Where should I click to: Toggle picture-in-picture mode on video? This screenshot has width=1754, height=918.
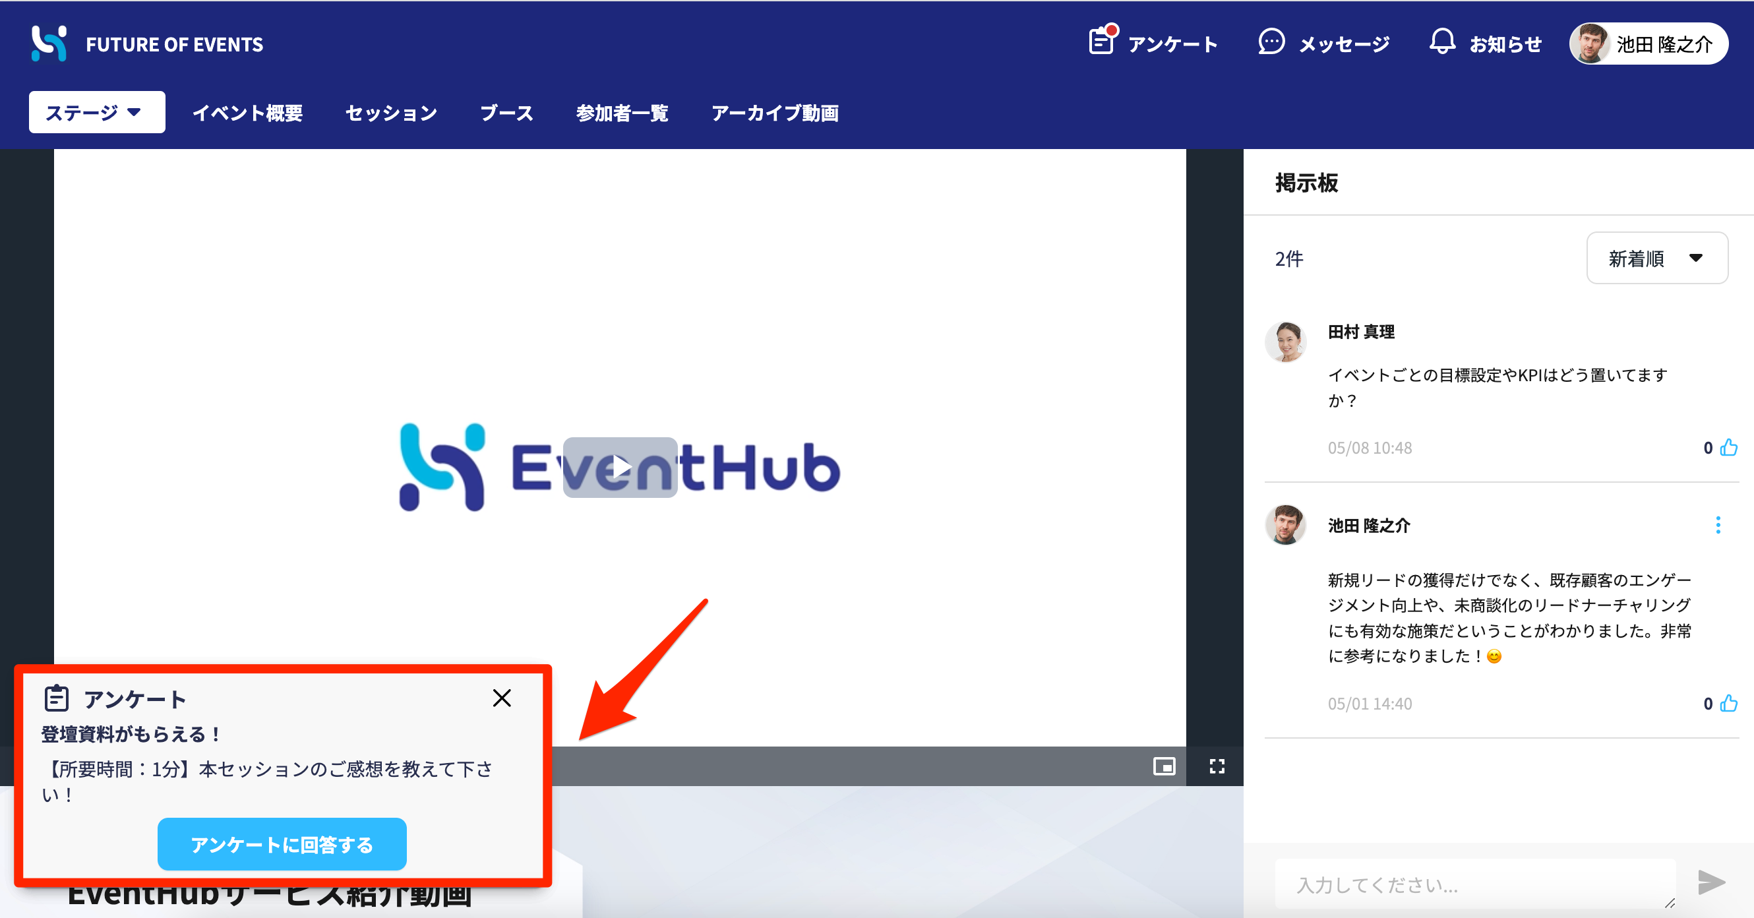1164,766
